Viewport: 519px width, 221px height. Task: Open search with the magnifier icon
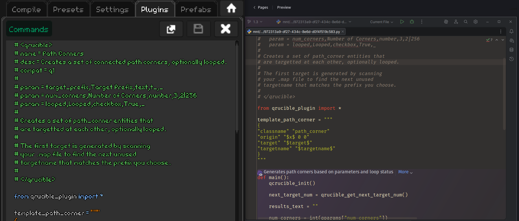coord(466,22)
